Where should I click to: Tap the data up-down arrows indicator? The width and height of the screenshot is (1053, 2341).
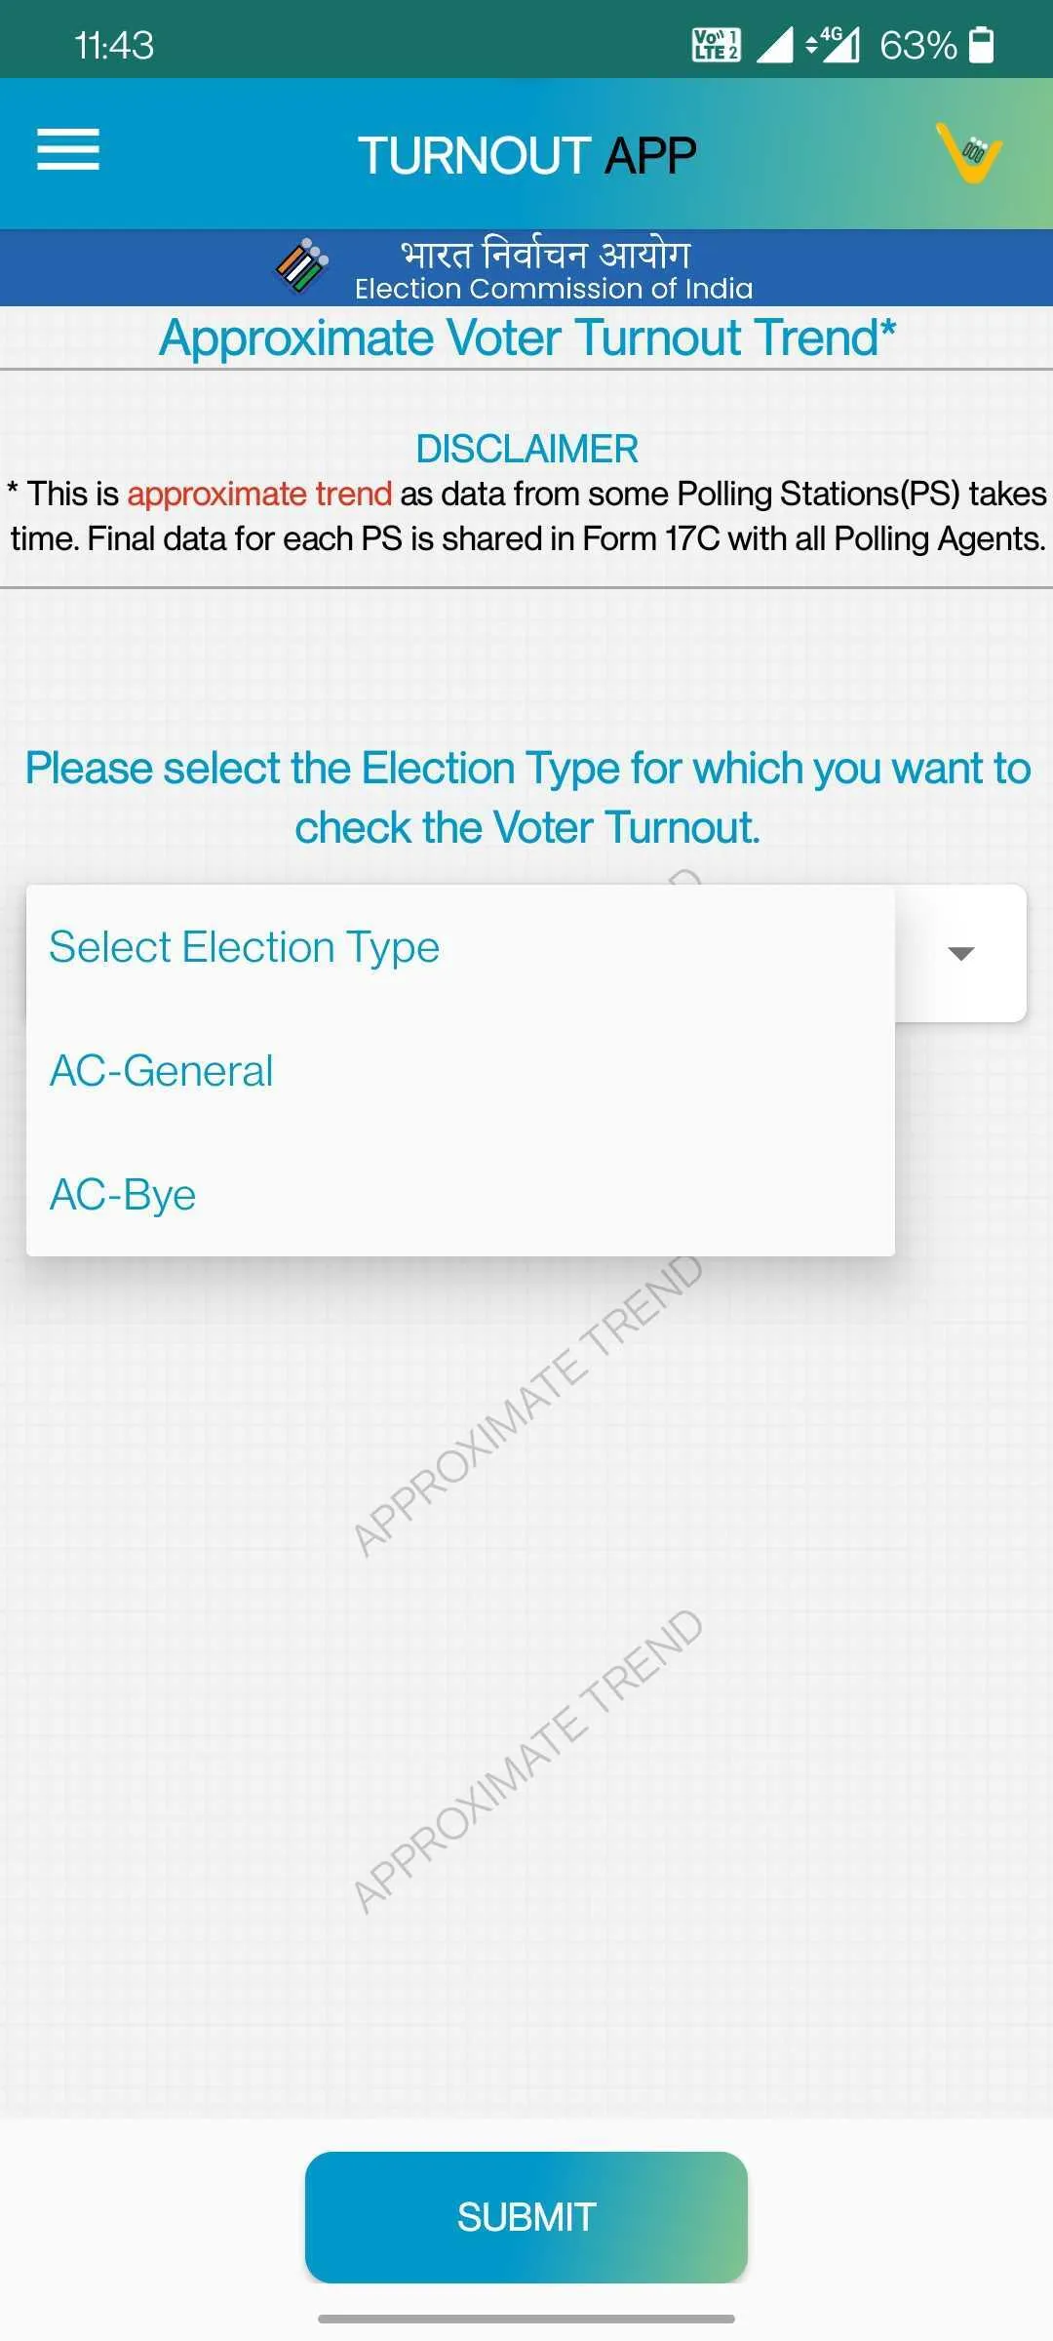pos(811,46)
